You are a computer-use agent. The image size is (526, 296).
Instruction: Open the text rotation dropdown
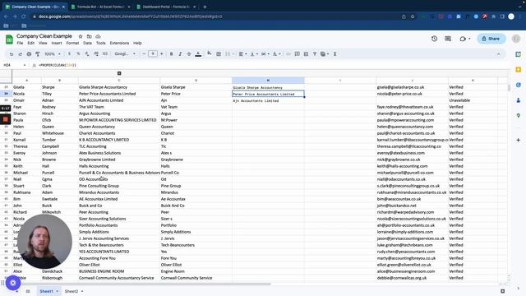pyautogui.click(x=276, y=54)
